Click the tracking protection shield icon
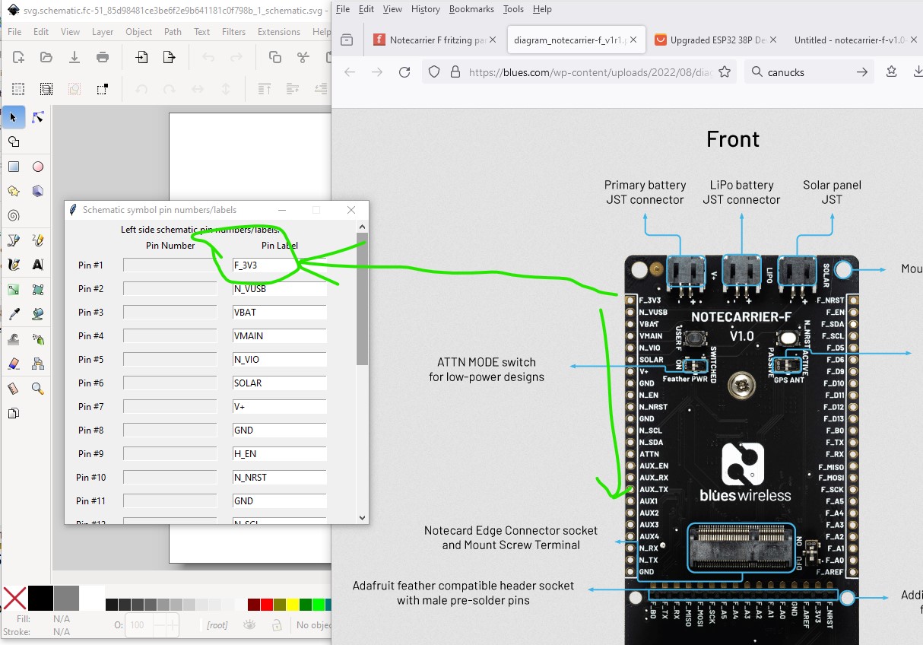The width and height of the screenshot is (923, 645). coord(434,72)
